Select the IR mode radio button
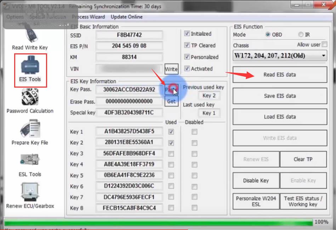Viewport: 336px width, 230px height. tap(301, 34)
